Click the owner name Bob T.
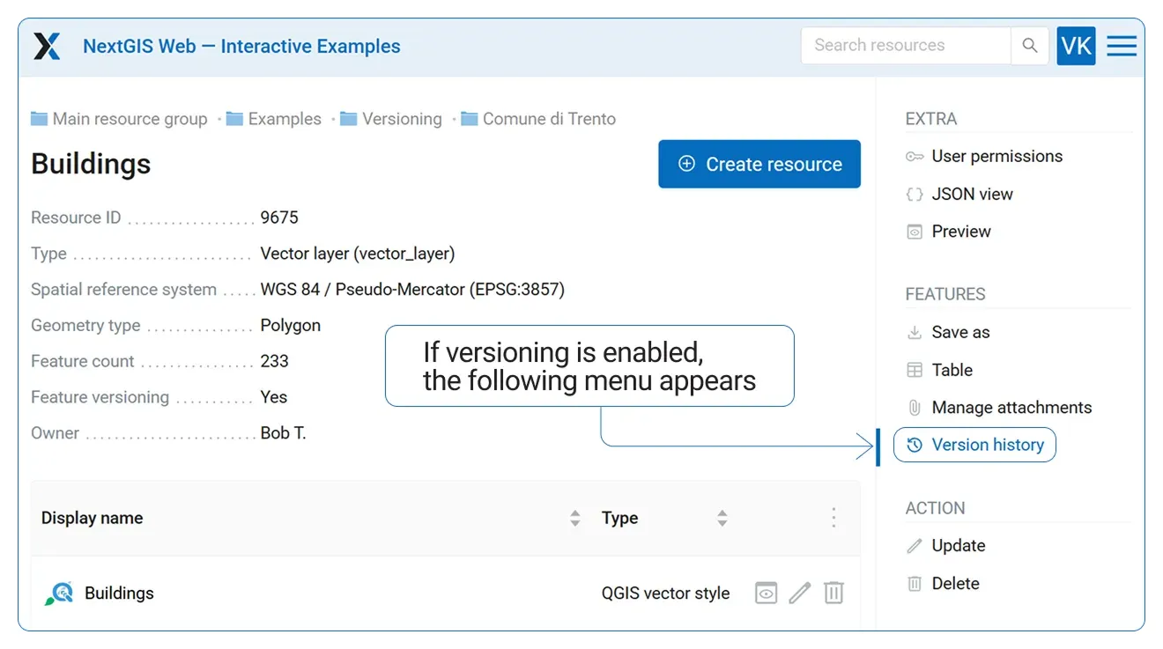Image resolution: width=1163 pixels, height=649 pixels. coord(283,433)
